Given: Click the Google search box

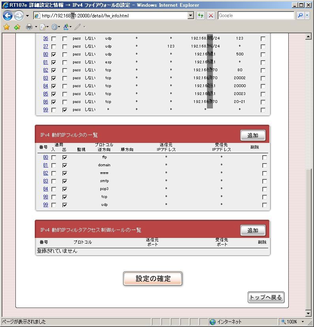Looking at the screenshot, I should tap(256, 15).
